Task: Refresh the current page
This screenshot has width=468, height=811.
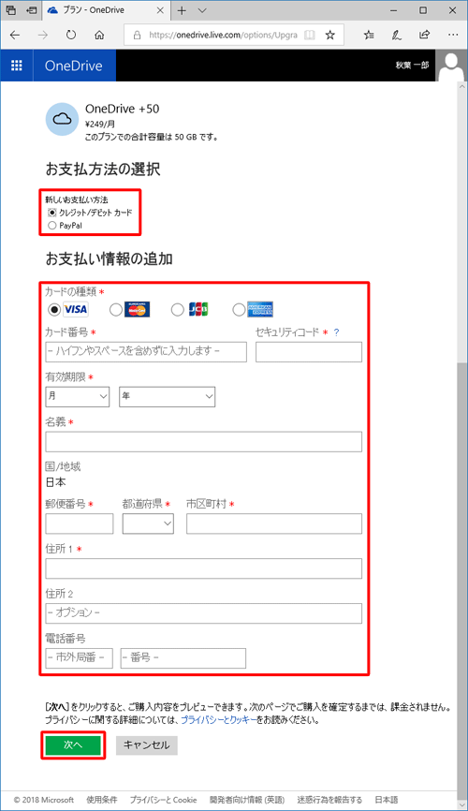Action: pos(71,35)
